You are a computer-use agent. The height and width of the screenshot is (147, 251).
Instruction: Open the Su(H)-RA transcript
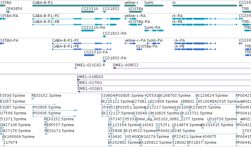point(154,31)
